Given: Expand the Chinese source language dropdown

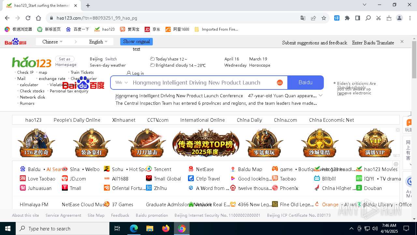Looking at the screenshot, I should tap(52, 42).
